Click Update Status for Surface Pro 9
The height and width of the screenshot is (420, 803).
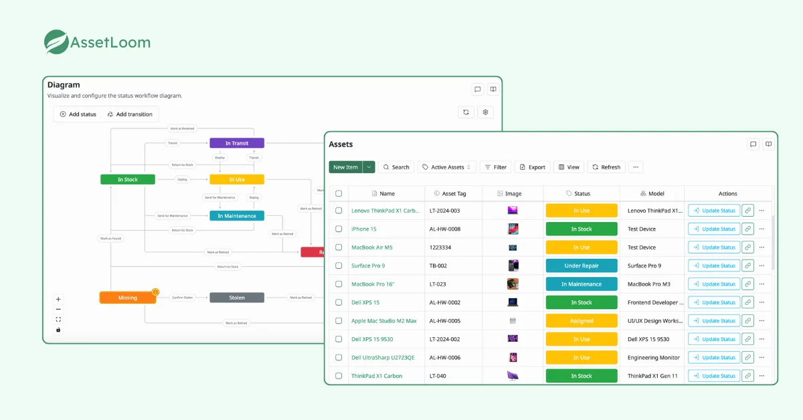714,266
